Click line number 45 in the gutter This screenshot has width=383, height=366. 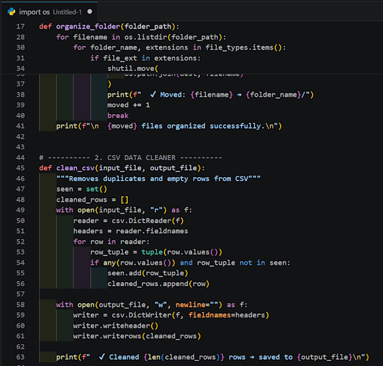click(20, 168)
